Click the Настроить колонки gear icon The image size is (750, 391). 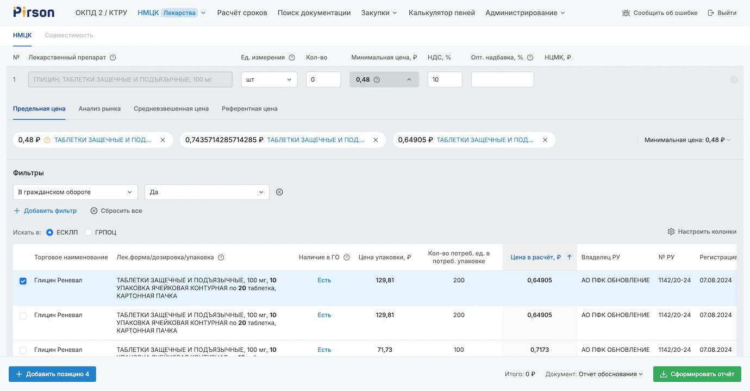click(x=671, y=232)
